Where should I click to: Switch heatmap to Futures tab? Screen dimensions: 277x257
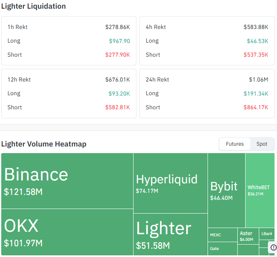(x=234, y=144)
